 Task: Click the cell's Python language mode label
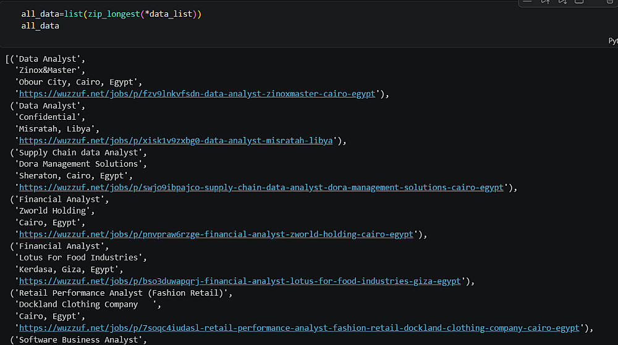point(612,41)
